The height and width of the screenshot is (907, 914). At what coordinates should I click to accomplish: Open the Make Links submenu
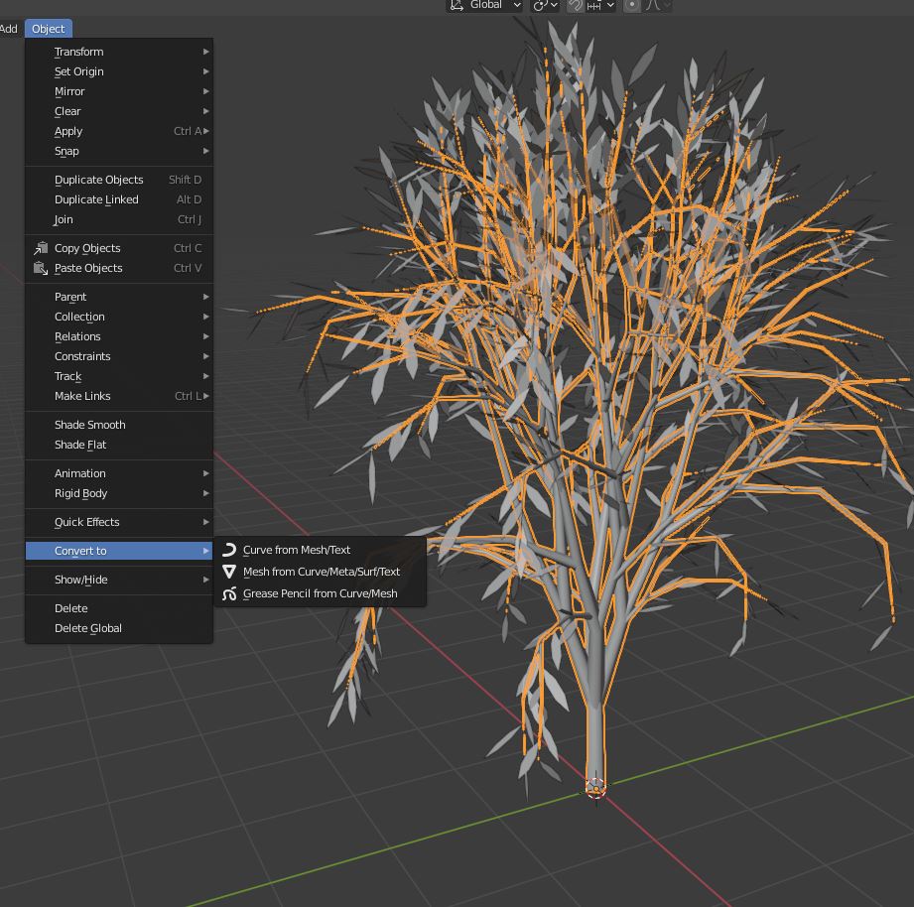tap(119, 396)
